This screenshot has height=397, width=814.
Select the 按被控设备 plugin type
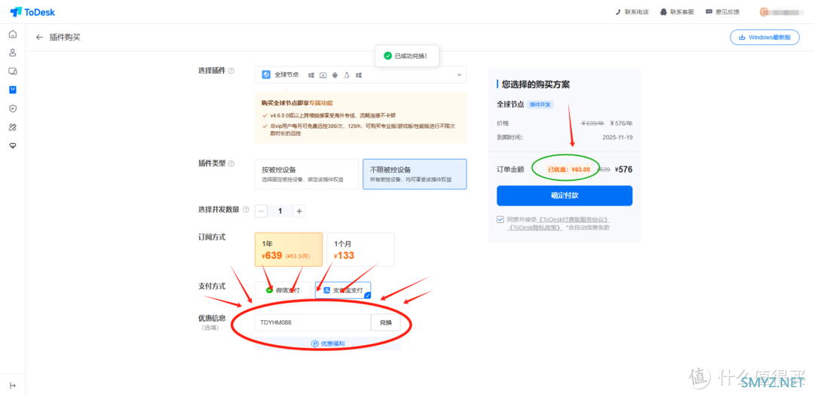307,174
